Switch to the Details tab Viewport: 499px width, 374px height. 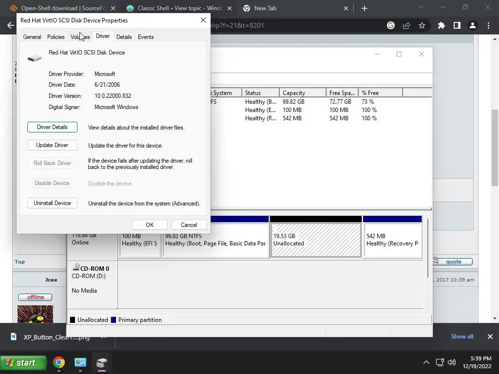(124, 37)
